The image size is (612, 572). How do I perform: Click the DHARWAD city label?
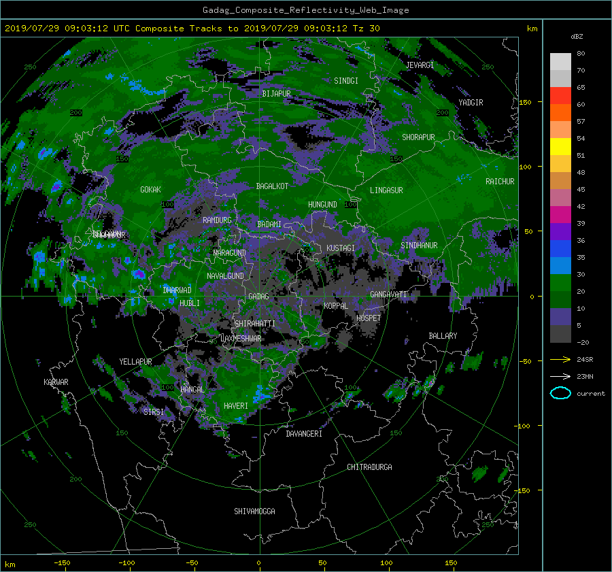coord(177,290)
